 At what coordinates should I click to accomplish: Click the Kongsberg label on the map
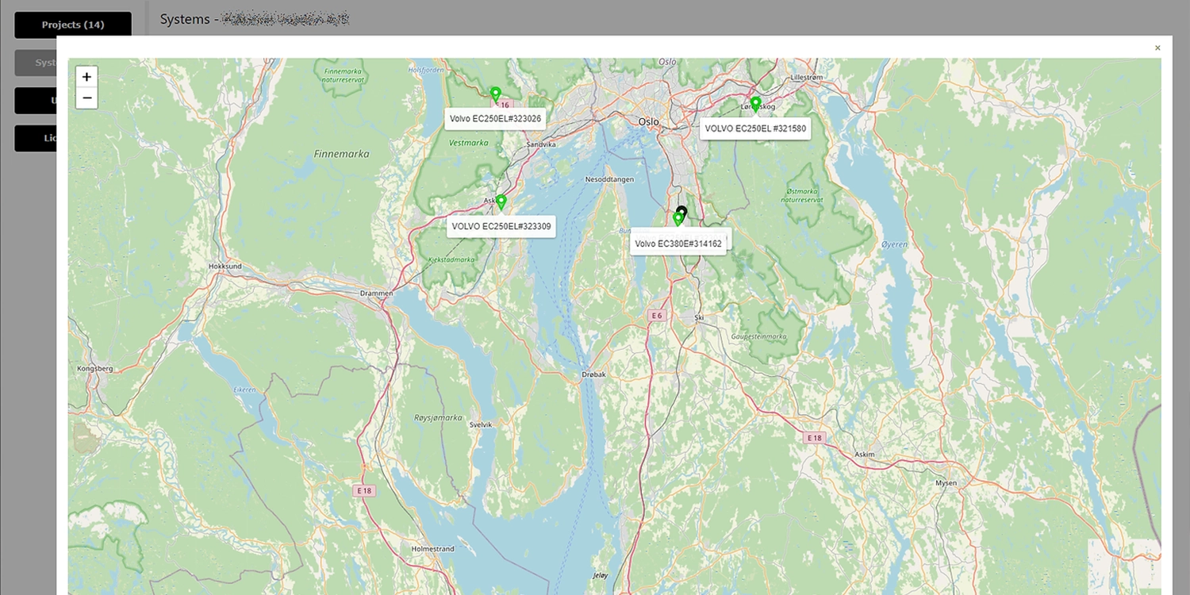pos(94,369)
